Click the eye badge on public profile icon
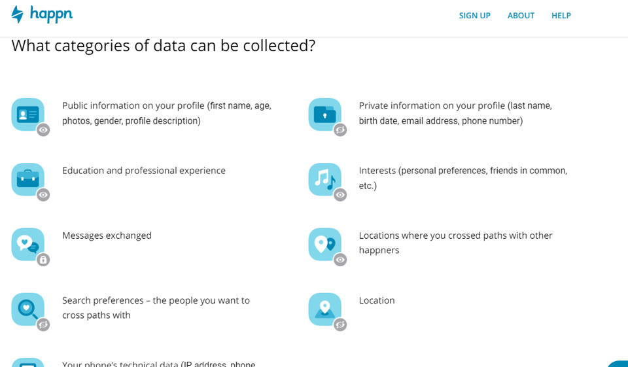Viewport: 628px width, 367px height. coord(43,130)
